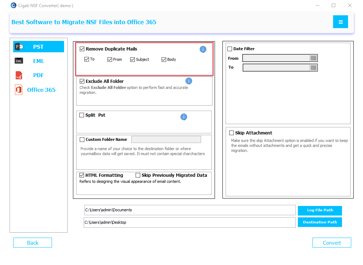Uncheck Exclude All Folder option
This screenshot has height=265, width=363.
[82, 81]
